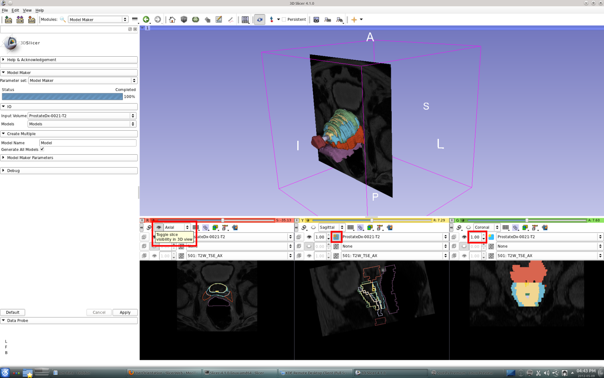Click the screenshot capture camera icon
This screenshot has width=604, height=378.
316,19
